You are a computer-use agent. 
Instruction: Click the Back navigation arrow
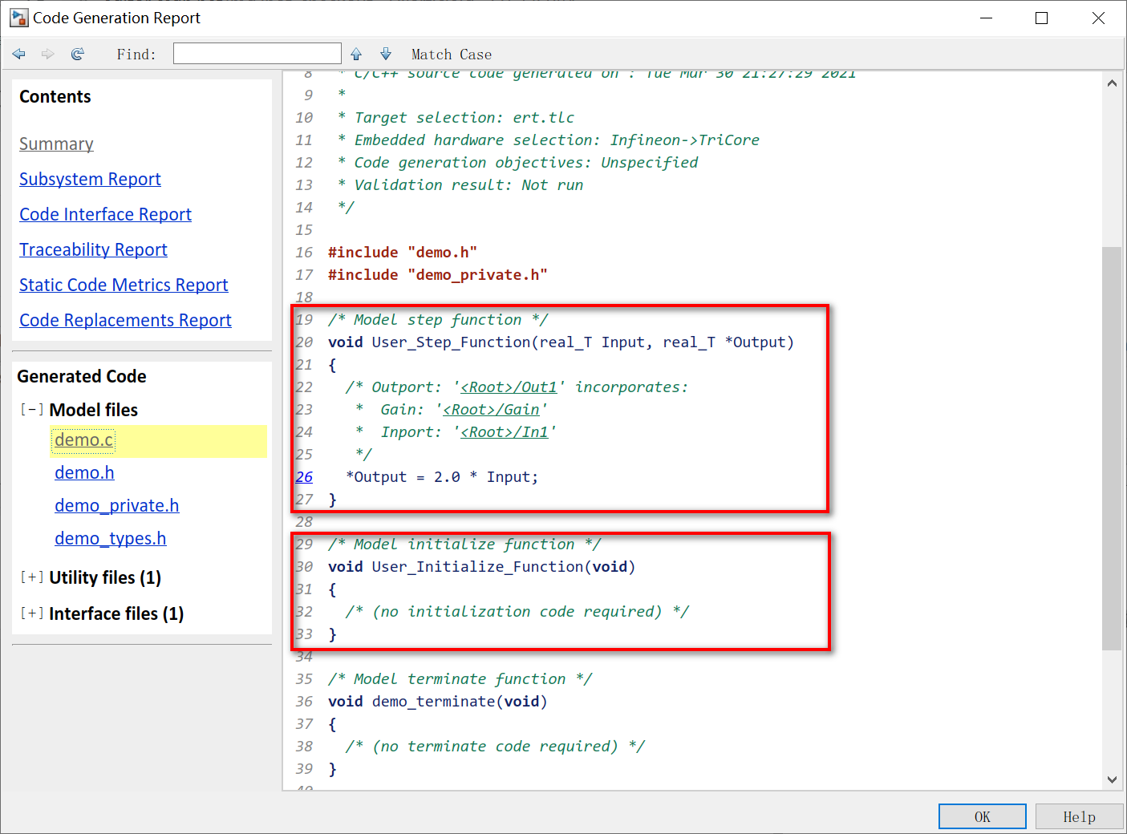pos(19,54)
